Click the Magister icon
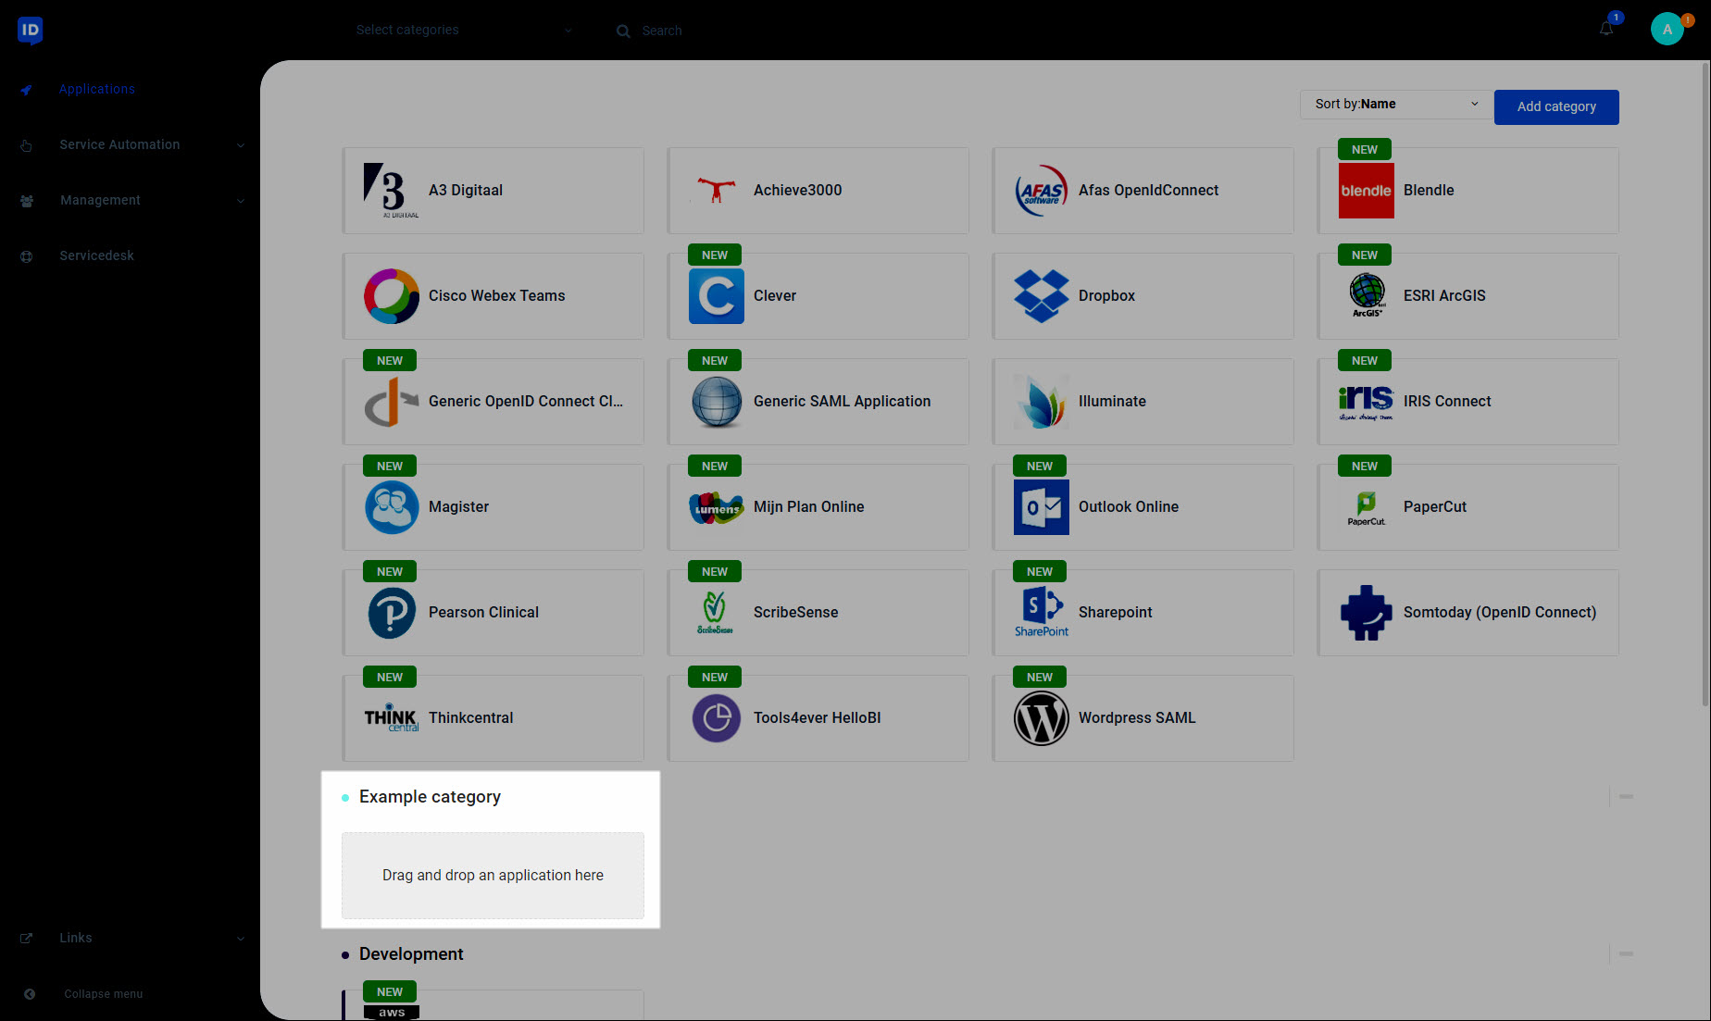The image size is (1711, 1021). (392, 507)
